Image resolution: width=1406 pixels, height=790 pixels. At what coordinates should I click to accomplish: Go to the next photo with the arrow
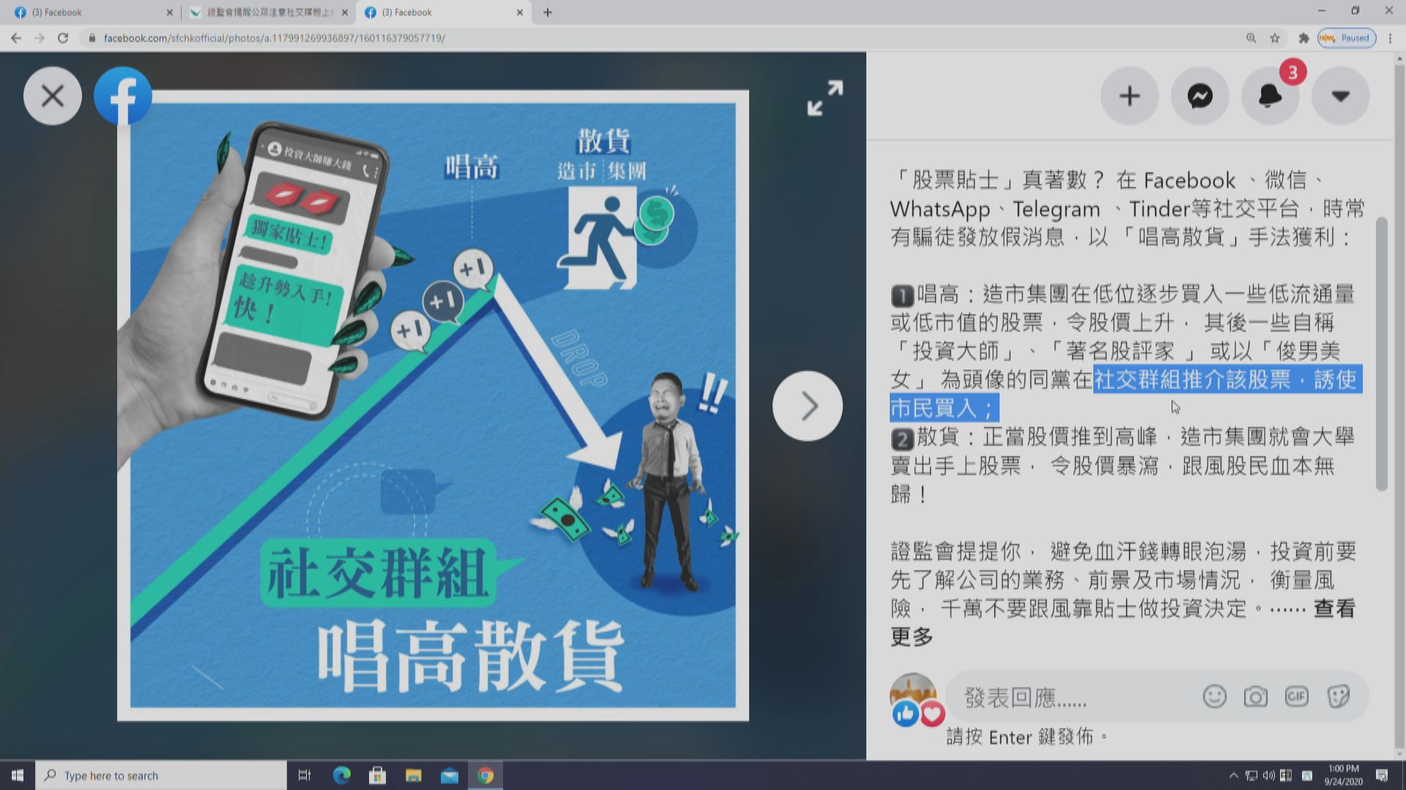coord(807,405)
